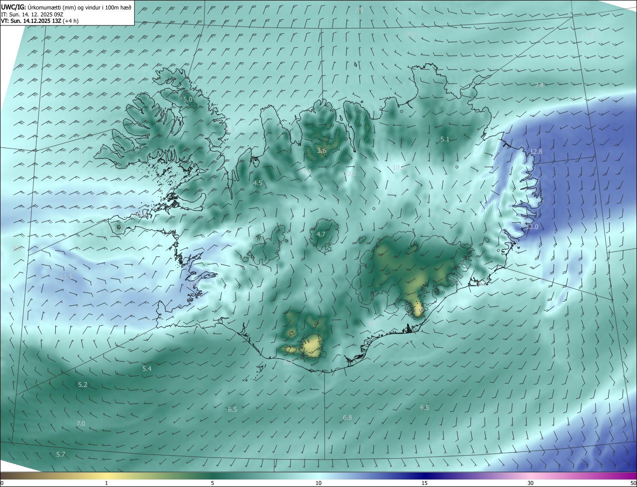The image size is (637, 487).
Task: Click the 11.5 value in the western sea
Action: (66, 277)
